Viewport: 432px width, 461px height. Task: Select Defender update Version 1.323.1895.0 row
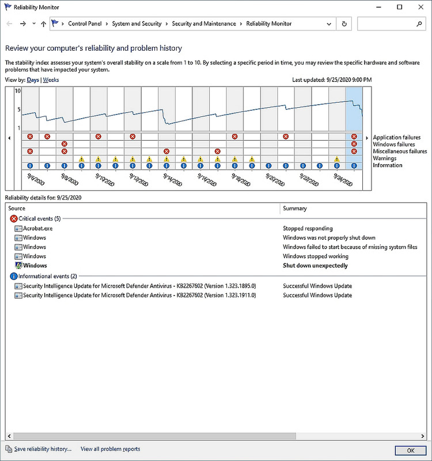(x=216, y=286)
